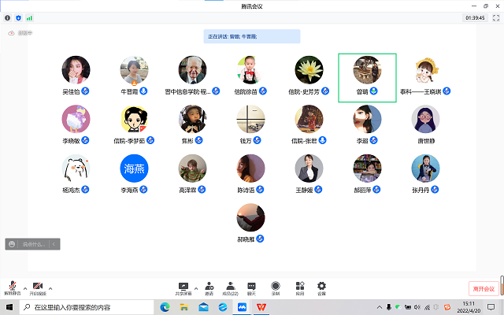Viewport: 504px width, 315px height.
Task: Click muted mic icon next to 郝丽萍
Action: pos(376,189)
